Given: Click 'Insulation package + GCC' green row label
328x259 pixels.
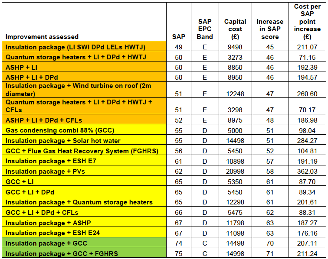Looking at the screenshot, I should [46, 243].
